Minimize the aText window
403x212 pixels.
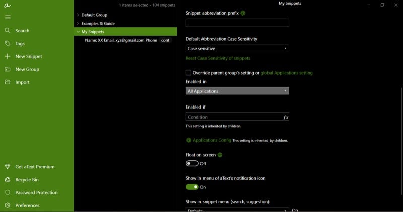point(369,5)
